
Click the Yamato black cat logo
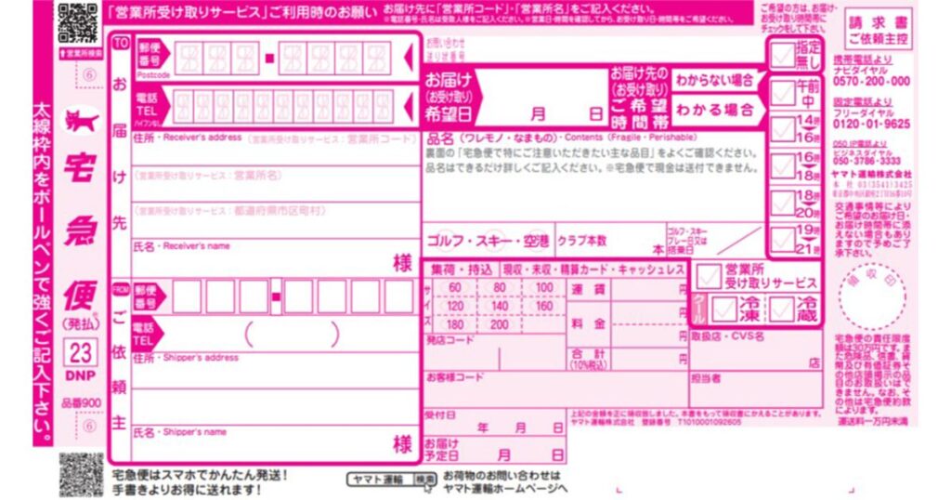82,122
